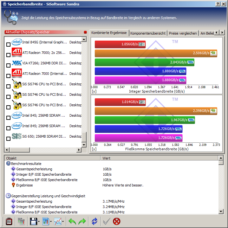Screen dimensions: 228x228
Task: Go forward with the green right arrow
Action: point(82,221)
